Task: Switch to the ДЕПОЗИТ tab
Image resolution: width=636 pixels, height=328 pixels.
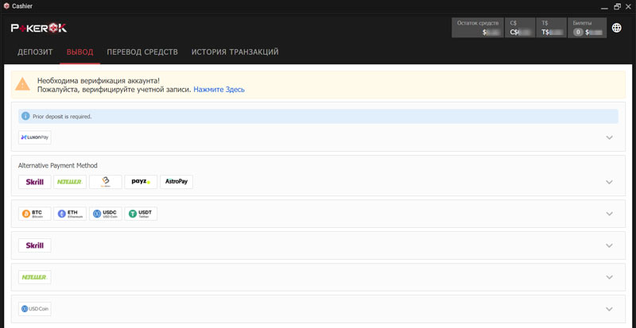Action: (x=35, y=52)
